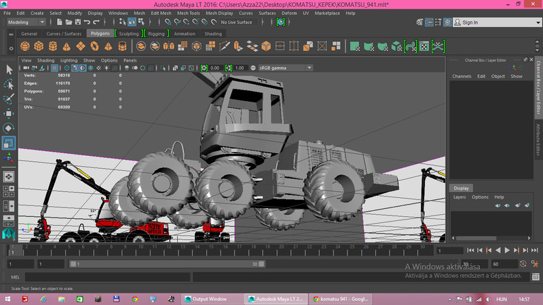Click No Live Surface field

239,22
